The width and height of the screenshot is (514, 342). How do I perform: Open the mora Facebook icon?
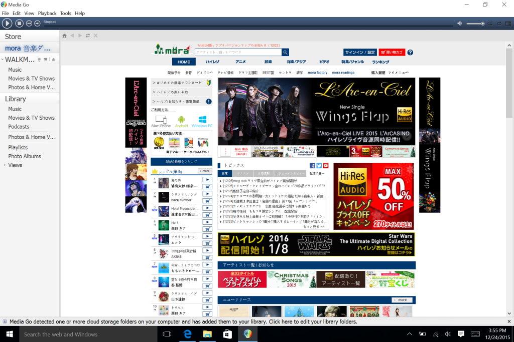tap(312, 166)
